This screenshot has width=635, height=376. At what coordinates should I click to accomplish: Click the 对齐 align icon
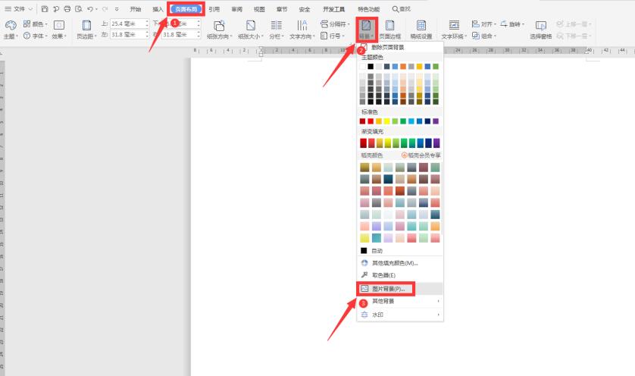(x=475, y=24)
